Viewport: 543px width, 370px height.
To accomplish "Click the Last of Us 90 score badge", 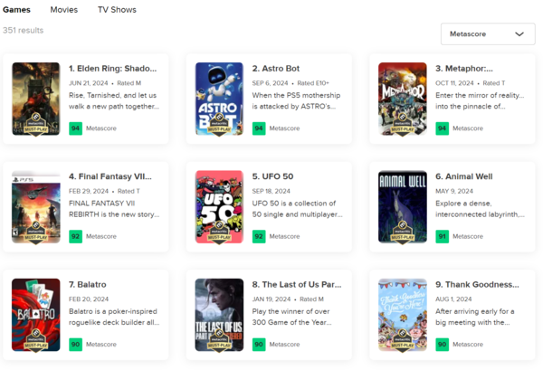I will 259,345.
